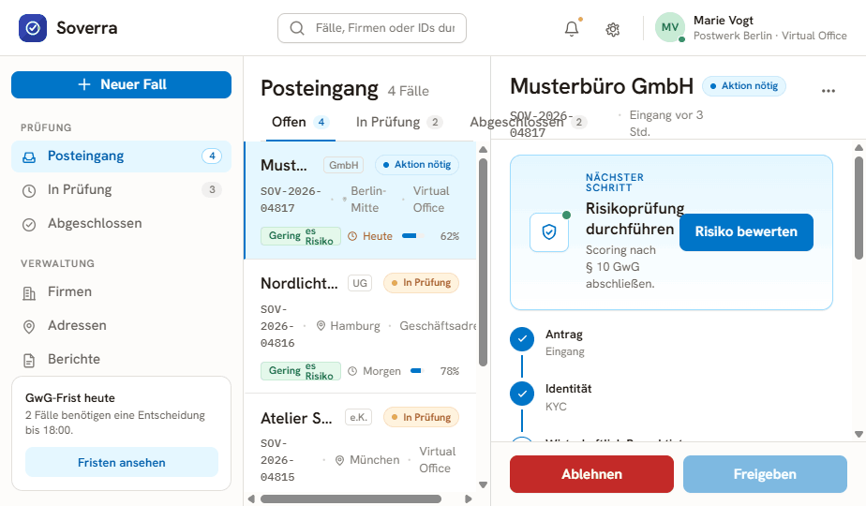
Task: Open In Prüfung in the sidebar
Action: [x=121, y=190]
